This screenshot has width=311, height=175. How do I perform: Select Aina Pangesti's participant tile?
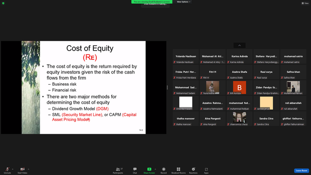pos(213,119)
